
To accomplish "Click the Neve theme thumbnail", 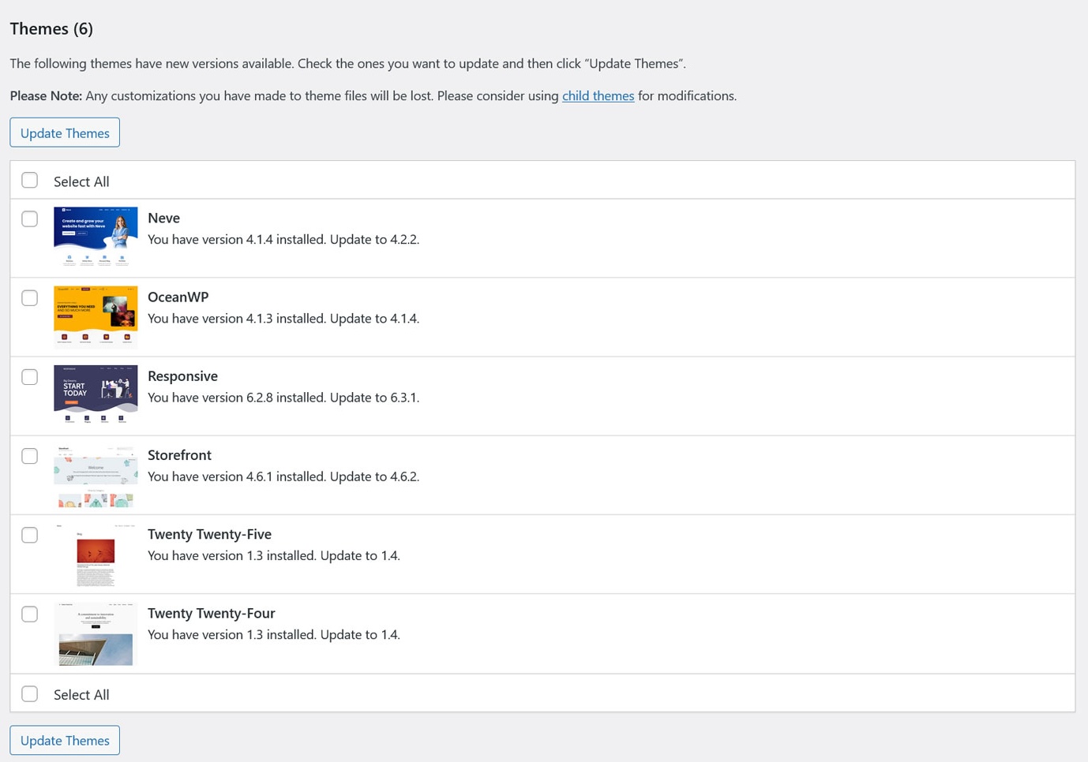I will (95, 236).
